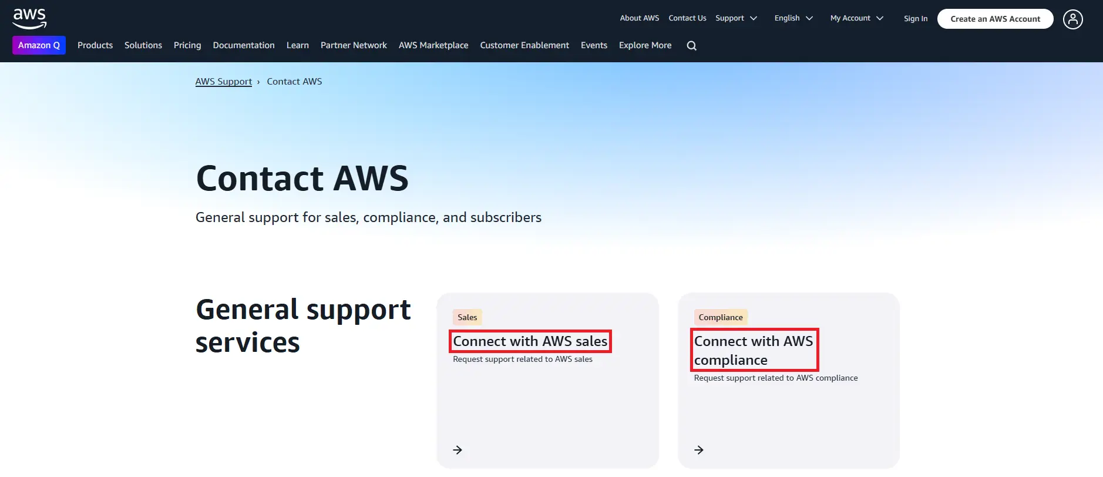Click the About AWS link
1103x477 pixels.
tap(640, 18)
